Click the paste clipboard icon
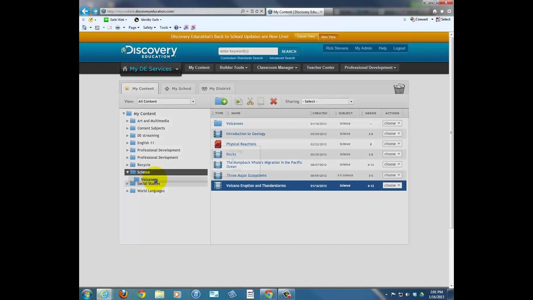 (261, 101)
